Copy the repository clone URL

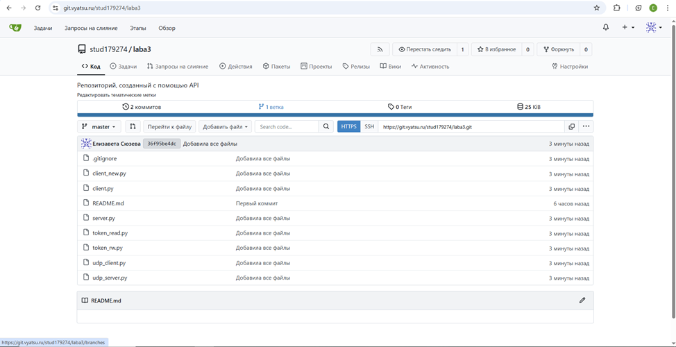coord(571,126)
